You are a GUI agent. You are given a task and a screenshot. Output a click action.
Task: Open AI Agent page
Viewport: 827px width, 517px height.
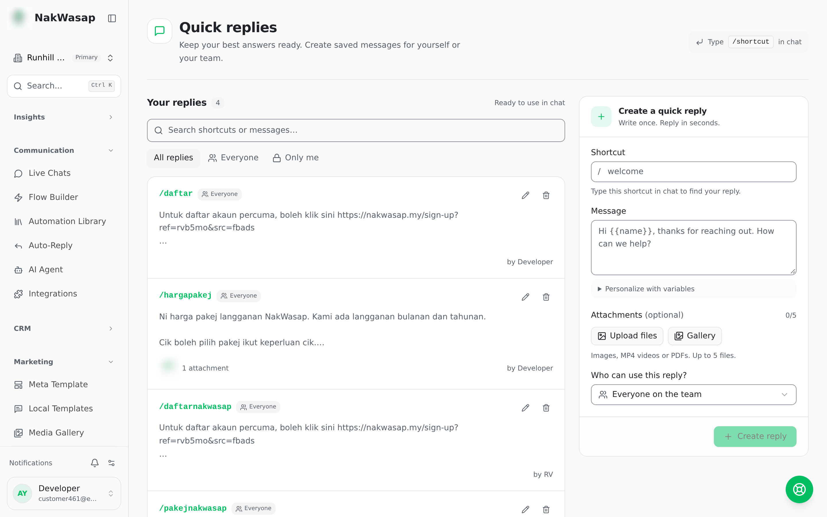click(63, 269)
